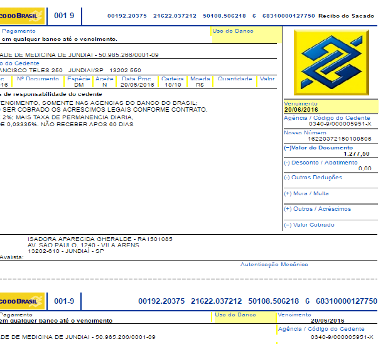Viewport: 388px width, 344px height.
Task: Click the Desconto / Abatimento field
Action: point(330,166)
